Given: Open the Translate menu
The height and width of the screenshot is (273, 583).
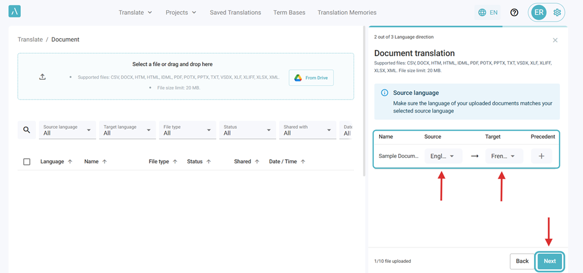Looking at the screenshot, I should tap(135, 13).
